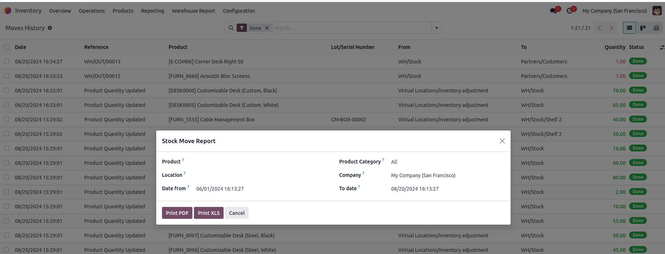Switch to the list view
Screen dimensions: 665x254
629,28
